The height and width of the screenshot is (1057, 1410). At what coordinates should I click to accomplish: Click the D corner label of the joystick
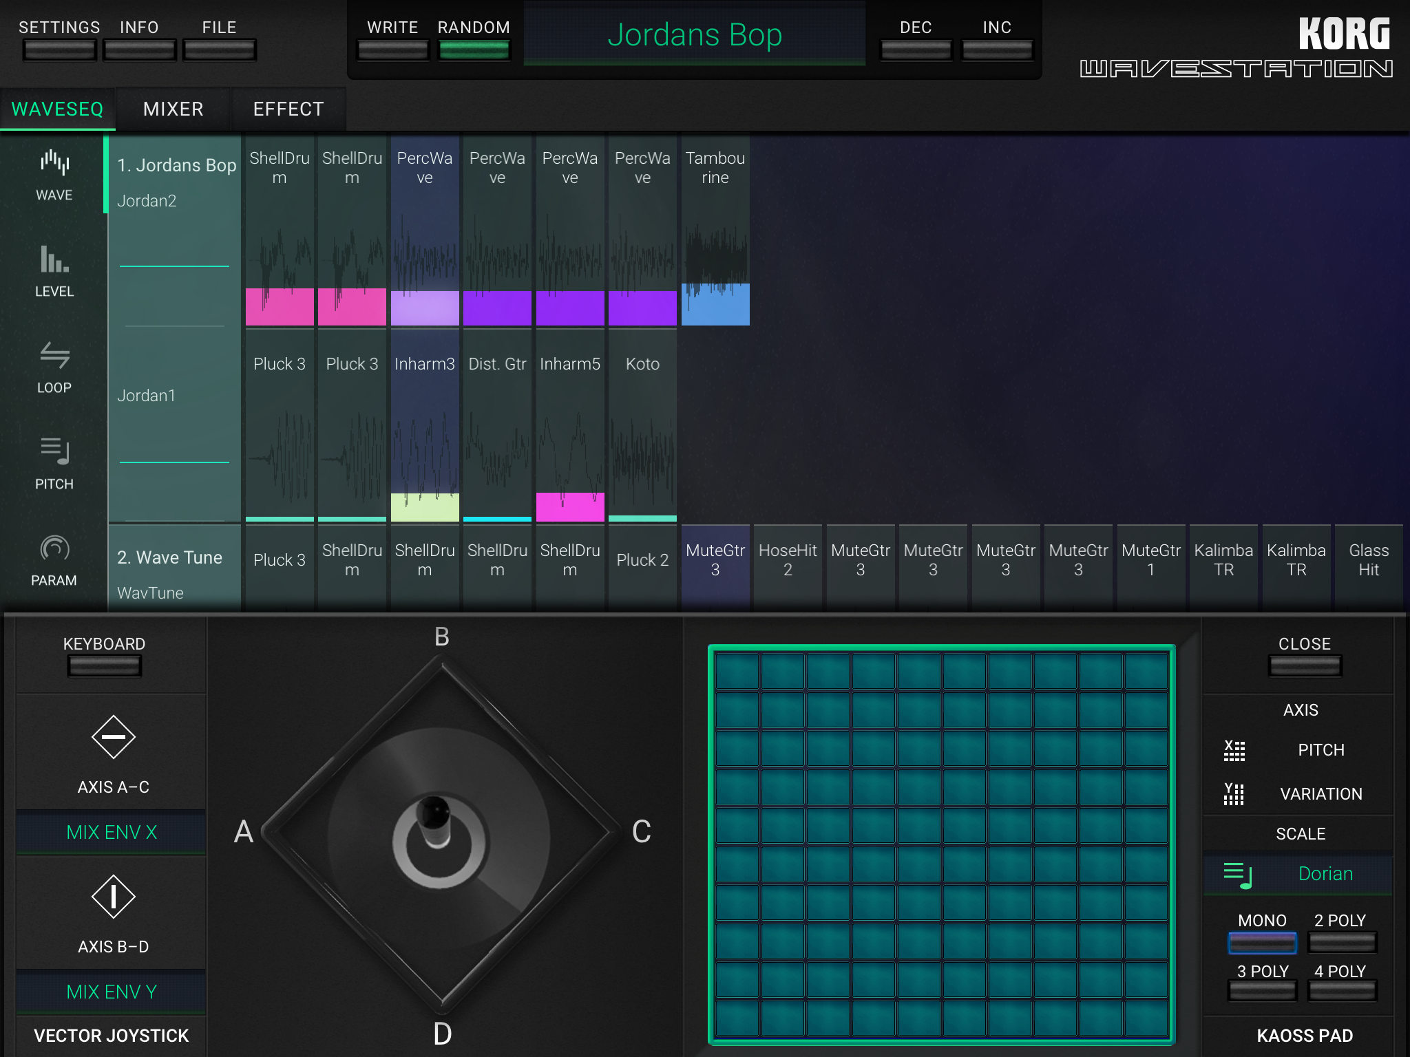(x=442, y=1034)
